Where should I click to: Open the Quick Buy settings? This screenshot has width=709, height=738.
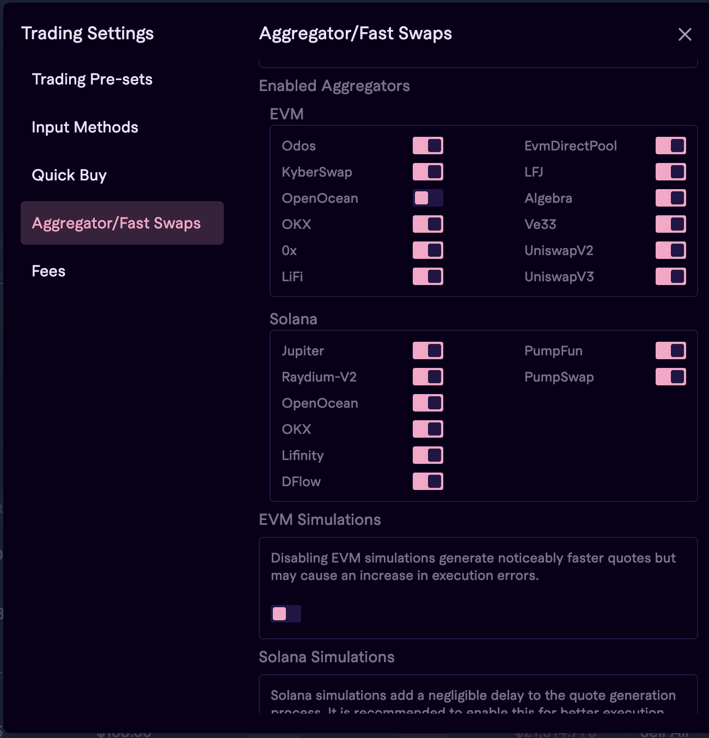(x=69, y=175)
